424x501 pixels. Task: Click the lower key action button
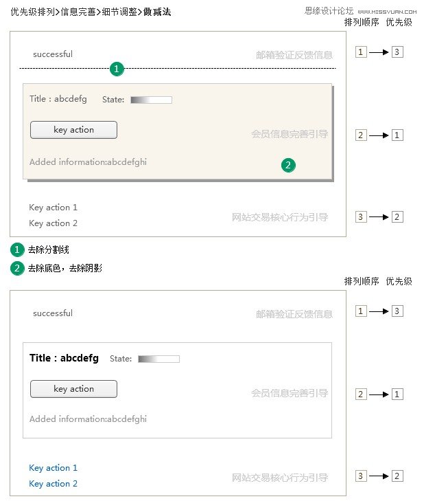[x=73, y=389]
